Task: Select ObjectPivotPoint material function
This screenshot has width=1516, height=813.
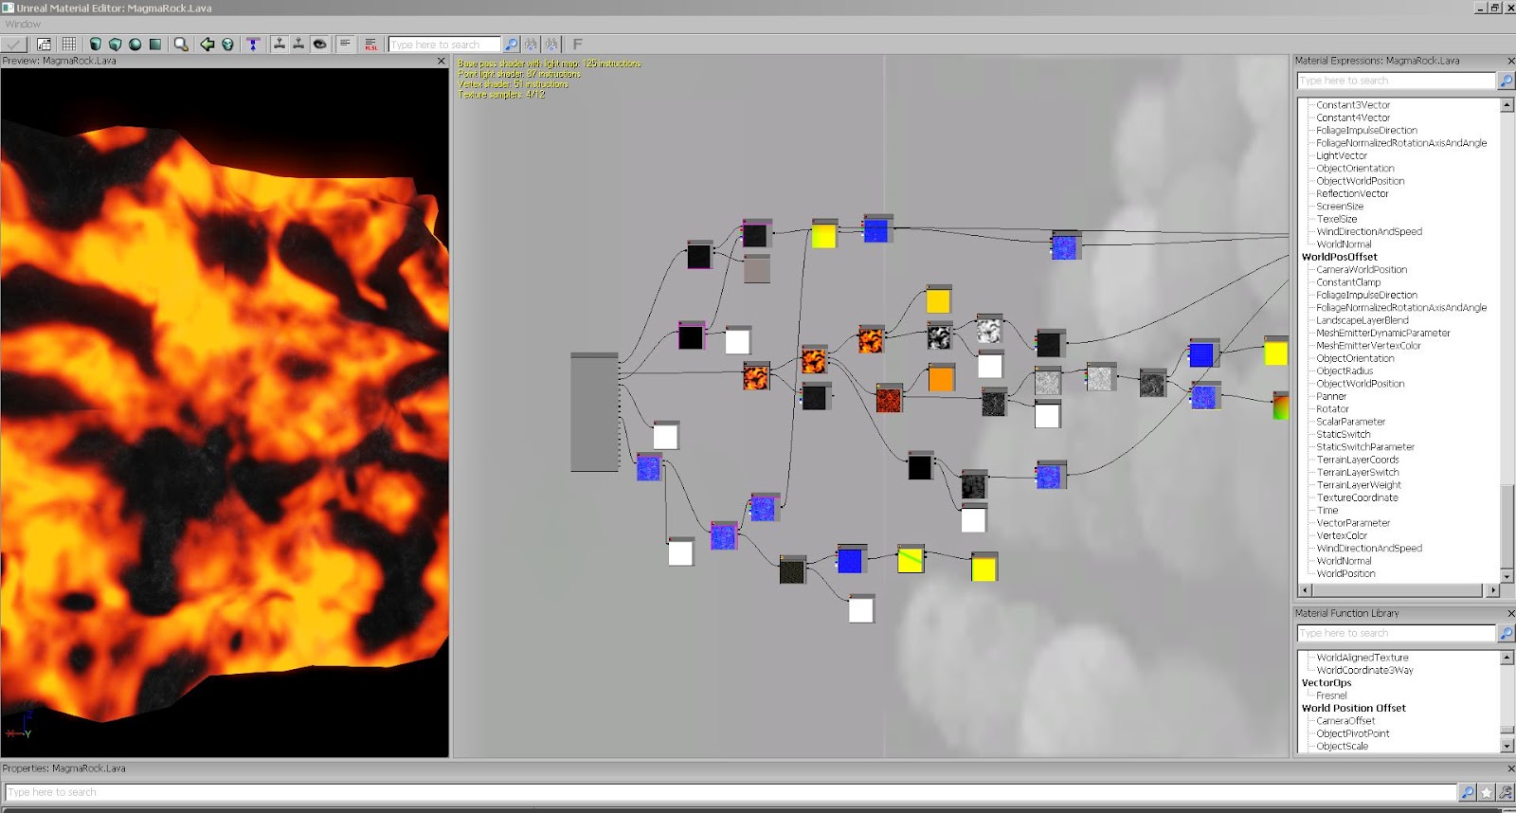Action: pos(1353,733)
